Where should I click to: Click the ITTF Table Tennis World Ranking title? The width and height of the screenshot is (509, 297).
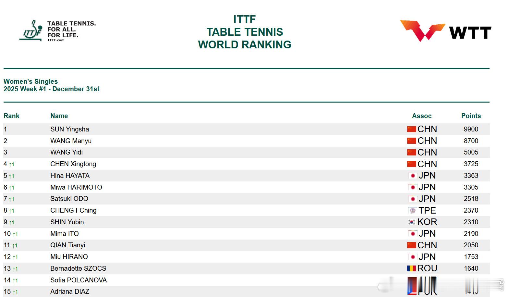245,32
